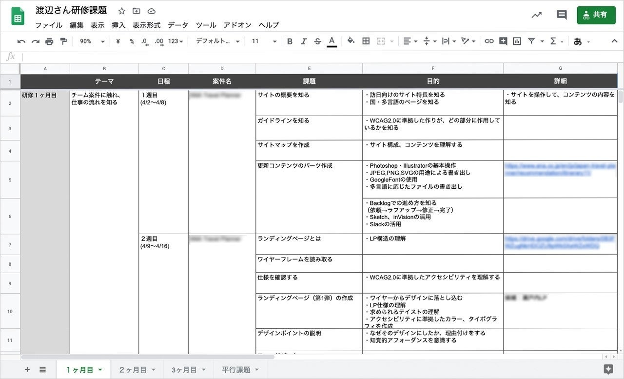
Task: Open the あ input tools dropdown
Action: click(x=582, y=41)
